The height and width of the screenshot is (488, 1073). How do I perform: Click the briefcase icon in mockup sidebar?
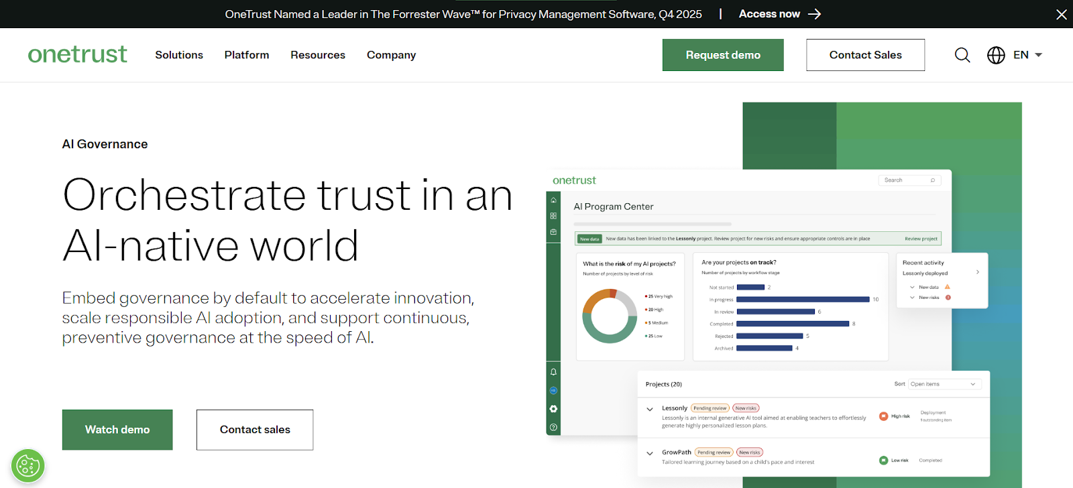tap(553, 232)
